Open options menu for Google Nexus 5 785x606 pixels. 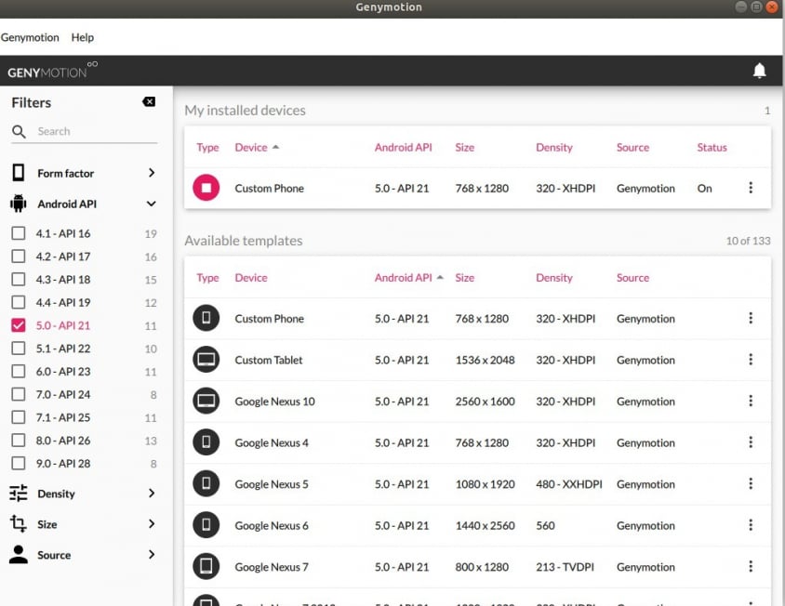click(750, 483)
